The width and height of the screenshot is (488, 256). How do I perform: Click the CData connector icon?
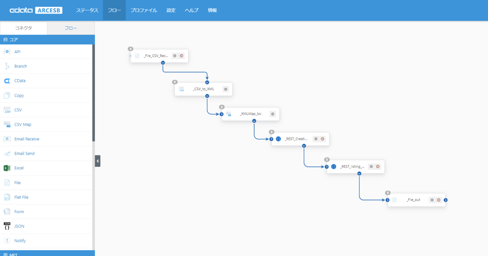coord(7,81)
